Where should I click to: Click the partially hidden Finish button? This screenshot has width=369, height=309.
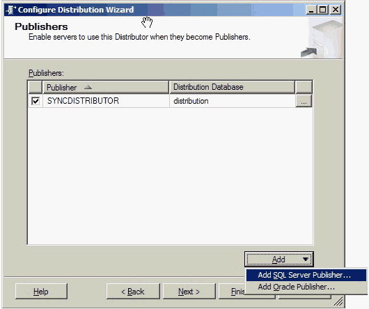tap(233, 292)
